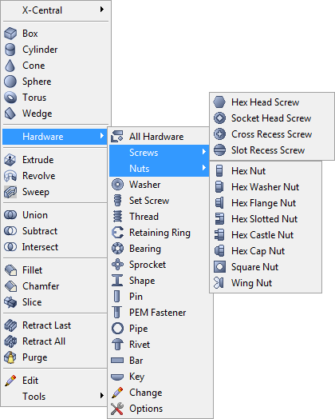Click the Cross Recess Screw icon
Screen dimensions: 335x419
coord(219,134)
